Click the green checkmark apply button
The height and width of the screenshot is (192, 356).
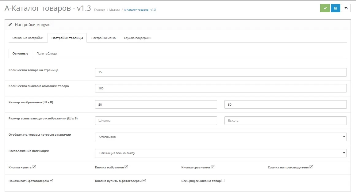pyautogui.click(x=325, y=8)
